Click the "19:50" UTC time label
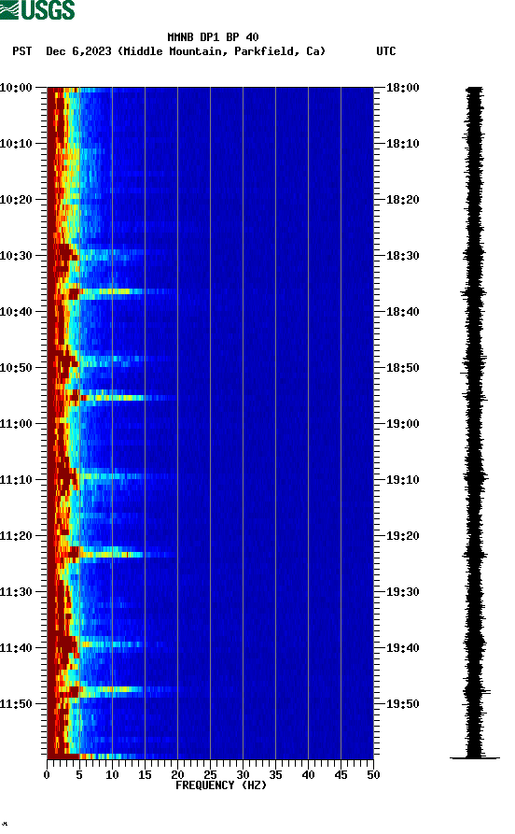 [x=403, y=703]
